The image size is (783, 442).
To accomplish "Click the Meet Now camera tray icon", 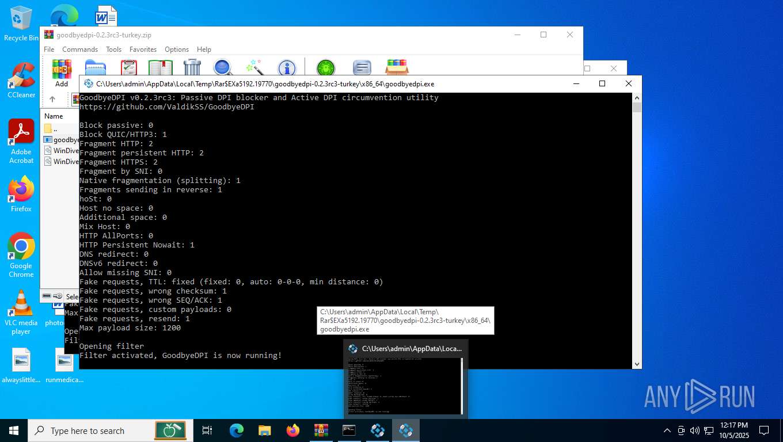I will point(681,430).
